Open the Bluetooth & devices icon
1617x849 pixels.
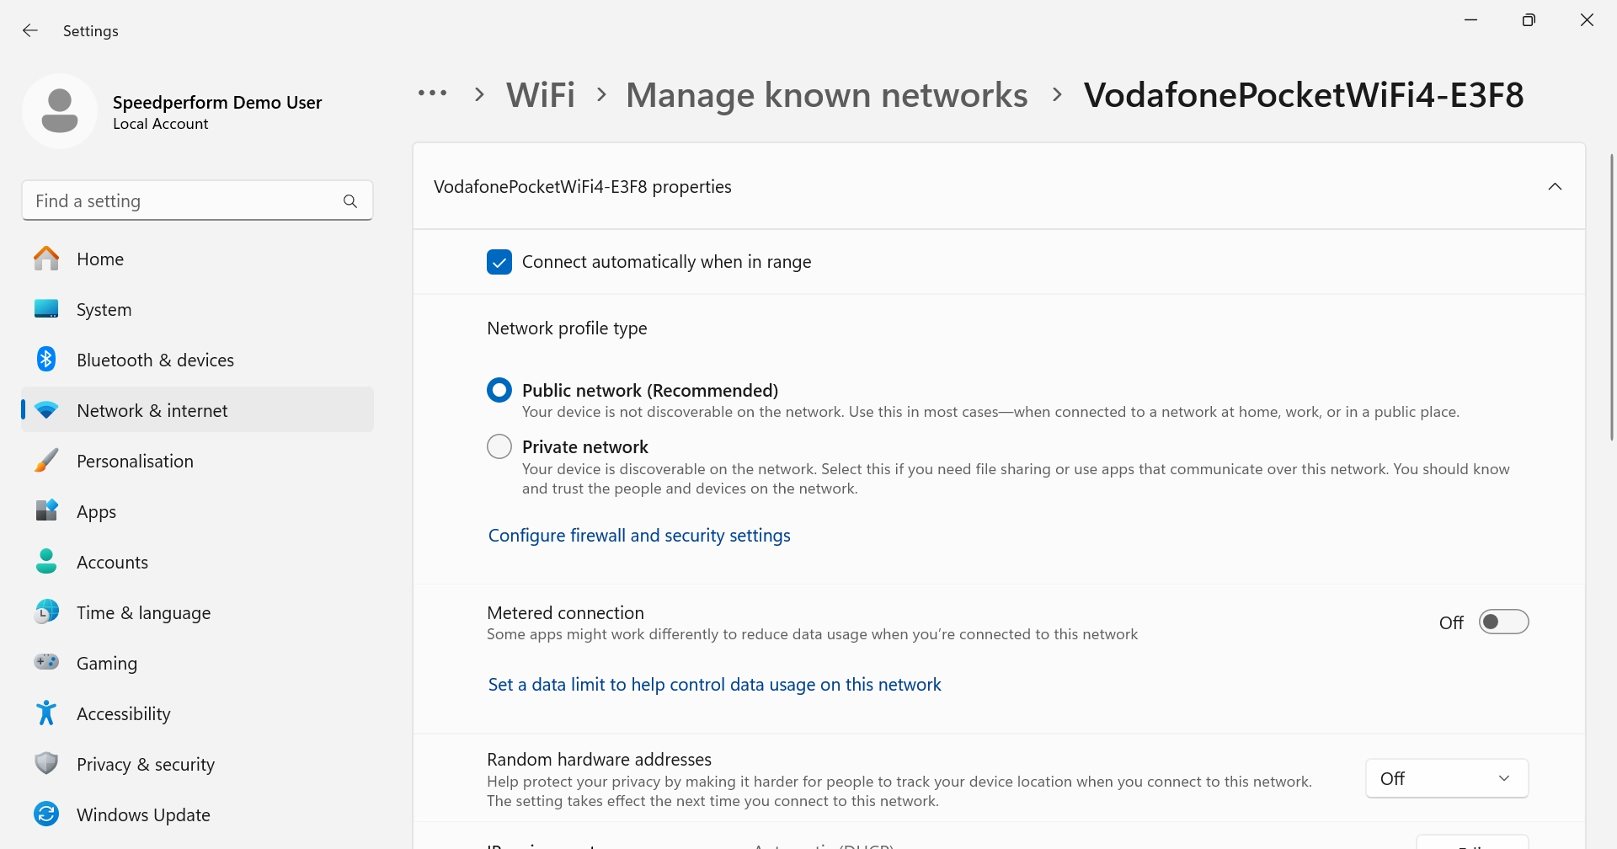[46, 360]
